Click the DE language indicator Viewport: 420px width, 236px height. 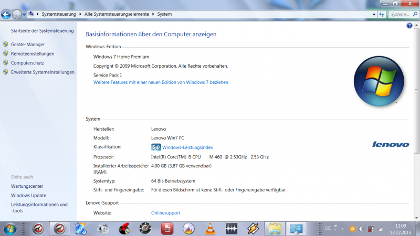click(x=328, y=229)
